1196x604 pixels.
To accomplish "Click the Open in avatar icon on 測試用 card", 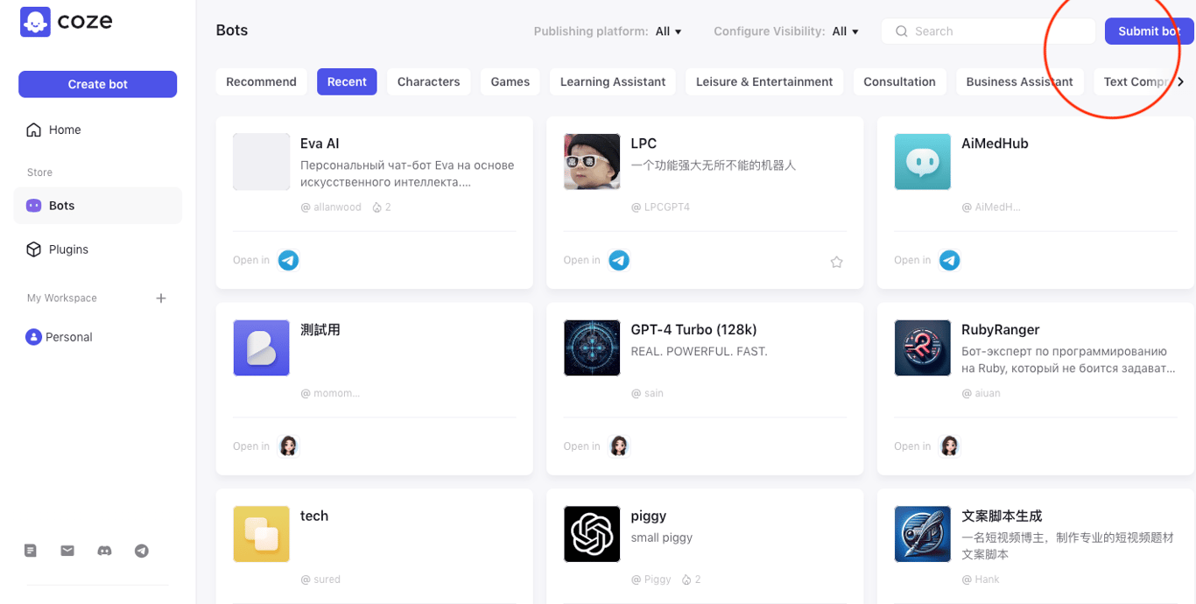I will [288, 446].
